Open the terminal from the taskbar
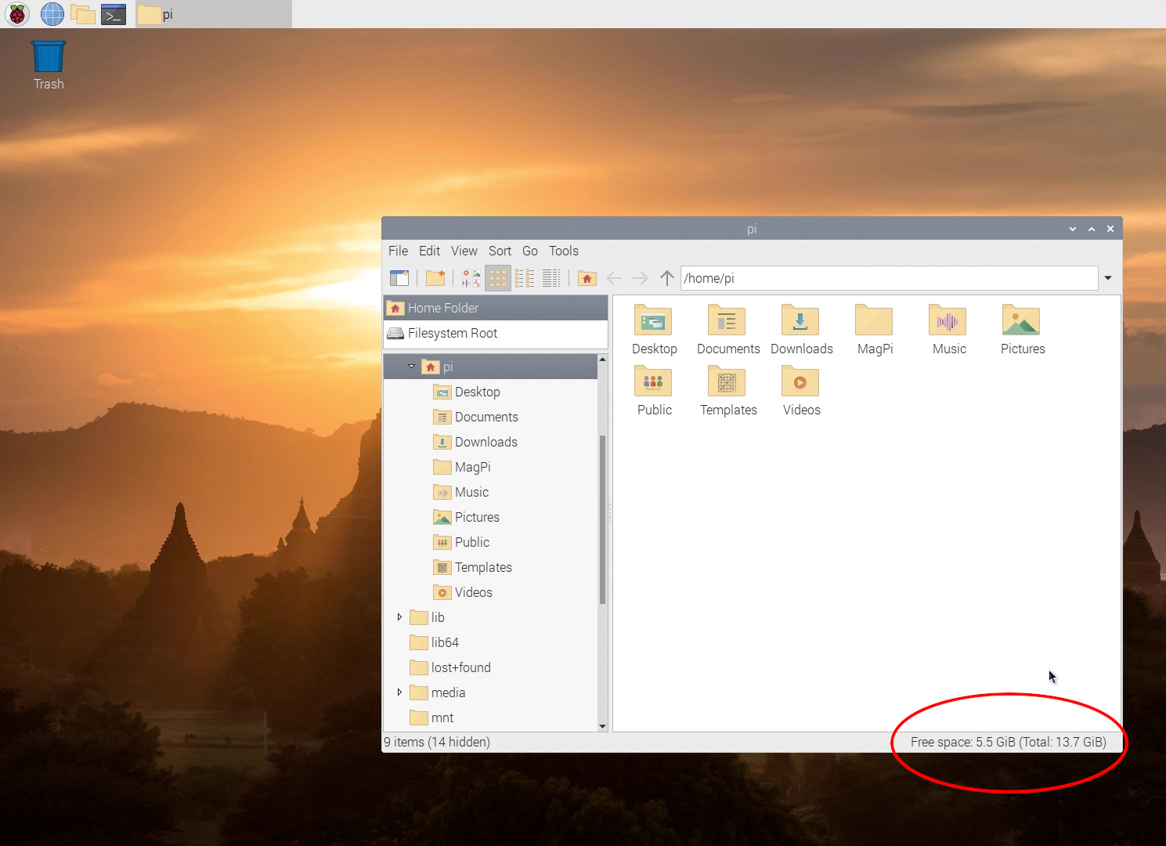Screen dimensions: 1166x846 click(114, 13)
